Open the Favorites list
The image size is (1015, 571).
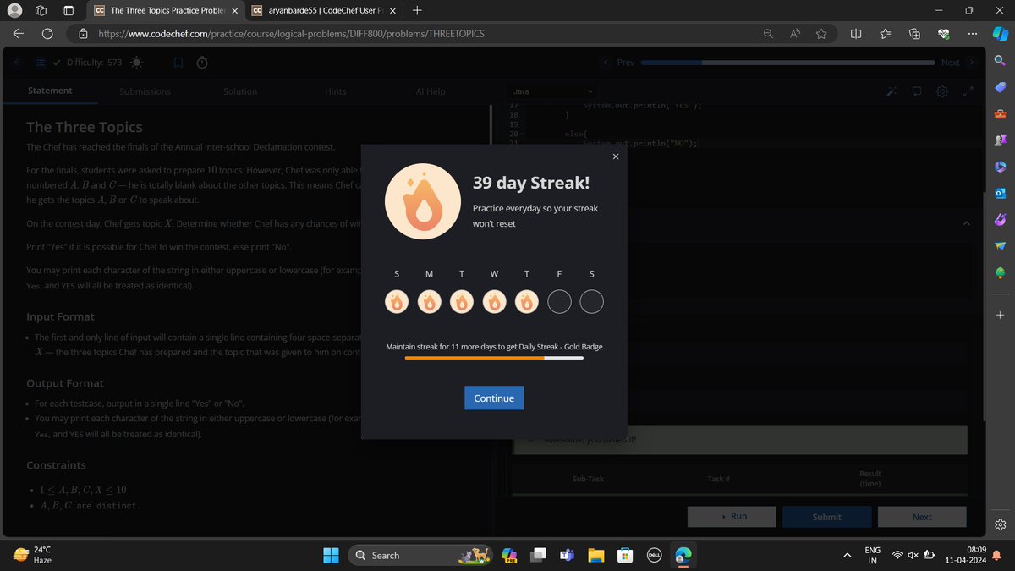point(885,34)
